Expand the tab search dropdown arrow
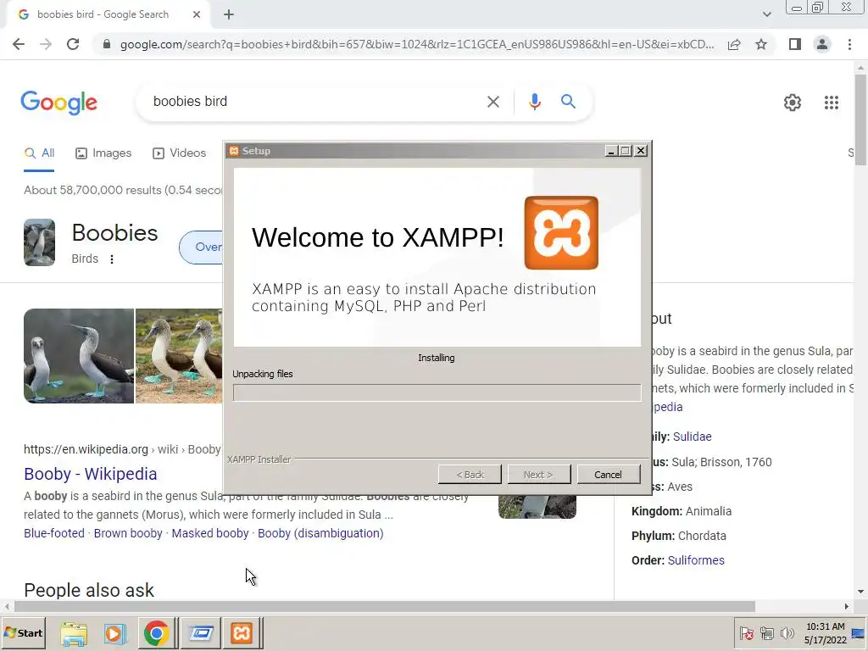Screen dimensions: 868x651 point(766,14)
